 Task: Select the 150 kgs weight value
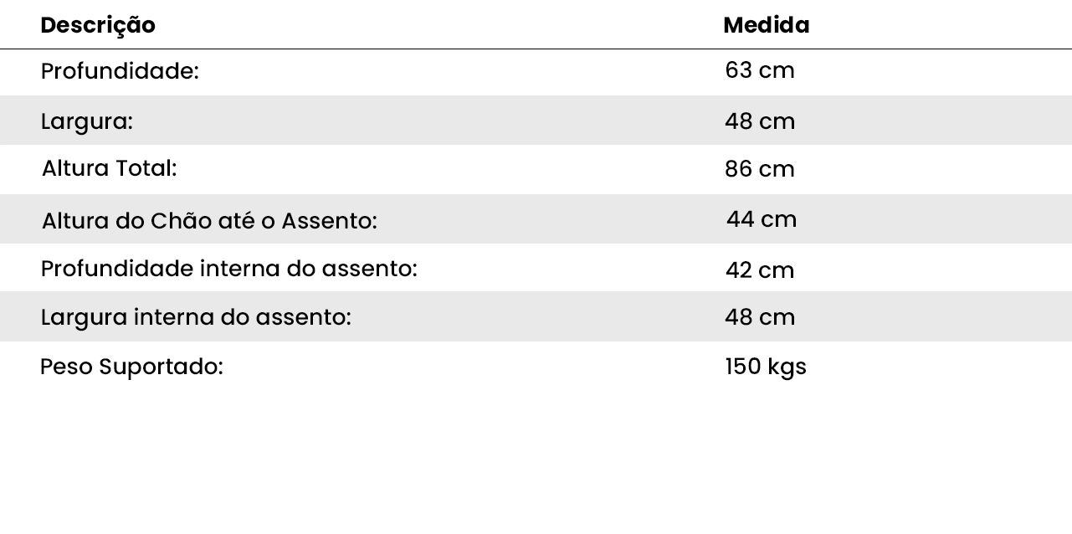[x=765, y=367]
